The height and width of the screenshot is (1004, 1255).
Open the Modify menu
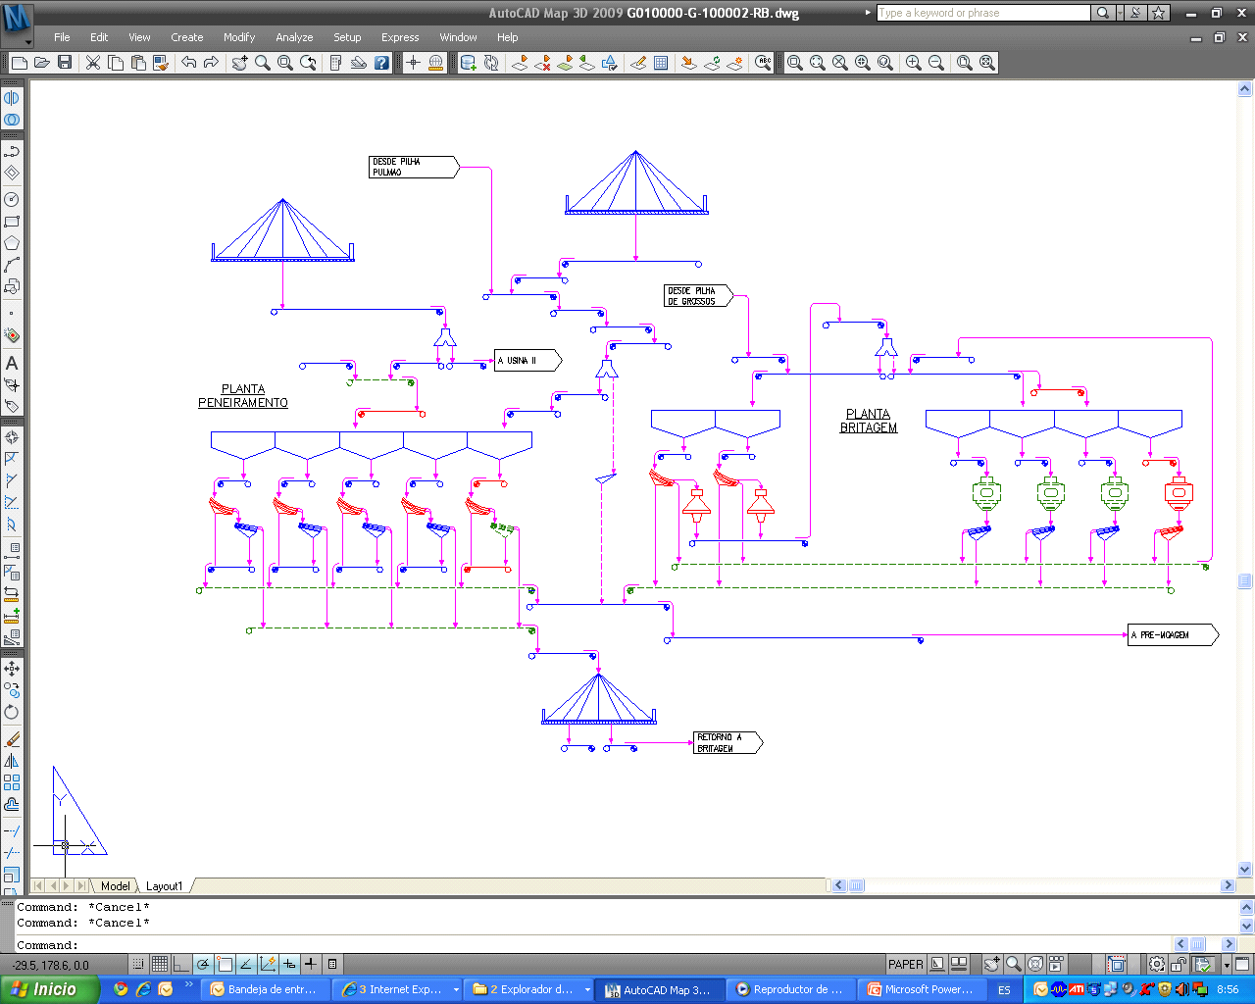click(239, 37)
